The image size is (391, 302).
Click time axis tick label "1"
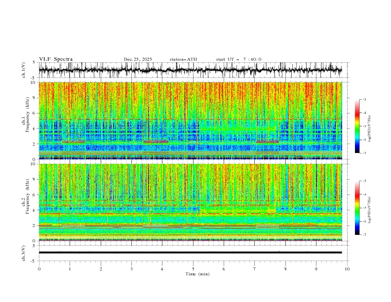70,269
